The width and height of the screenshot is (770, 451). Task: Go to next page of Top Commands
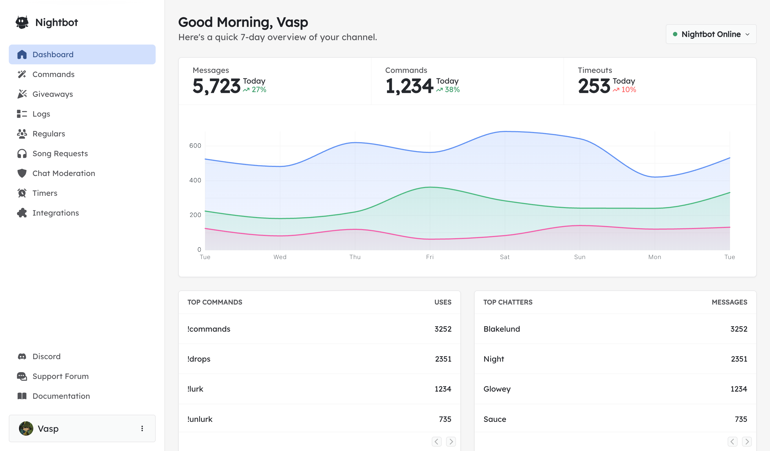pos(451,442)
